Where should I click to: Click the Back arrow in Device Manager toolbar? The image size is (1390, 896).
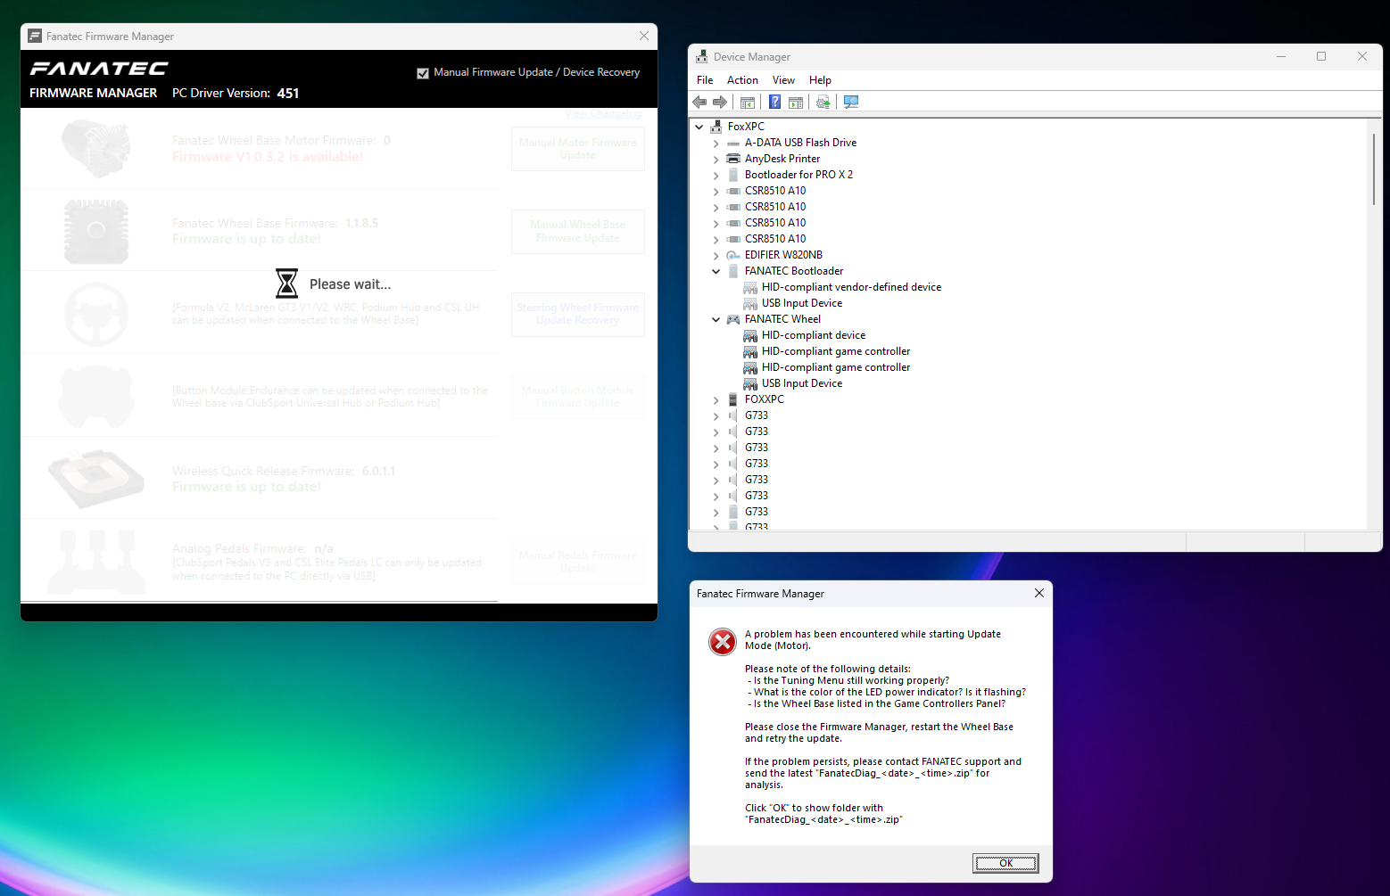tap(699, 103)
